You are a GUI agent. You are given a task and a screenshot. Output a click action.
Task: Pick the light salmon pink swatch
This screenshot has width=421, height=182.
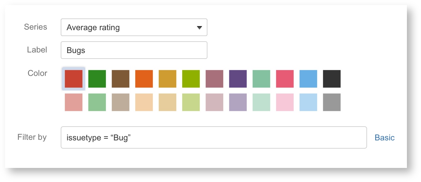74,102
